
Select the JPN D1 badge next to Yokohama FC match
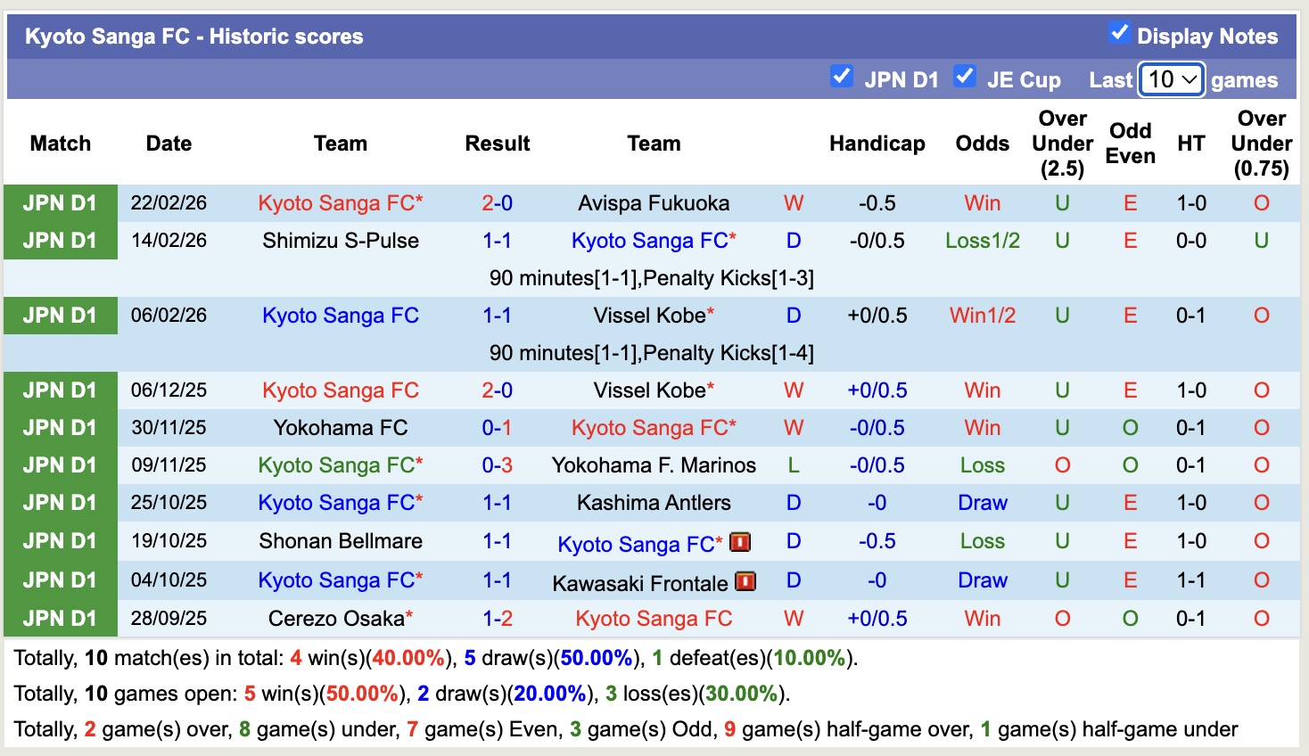(x=60, y=427)
